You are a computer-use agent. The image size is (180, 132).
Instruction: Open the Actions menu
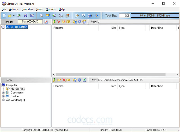click(x=14, y=9)
